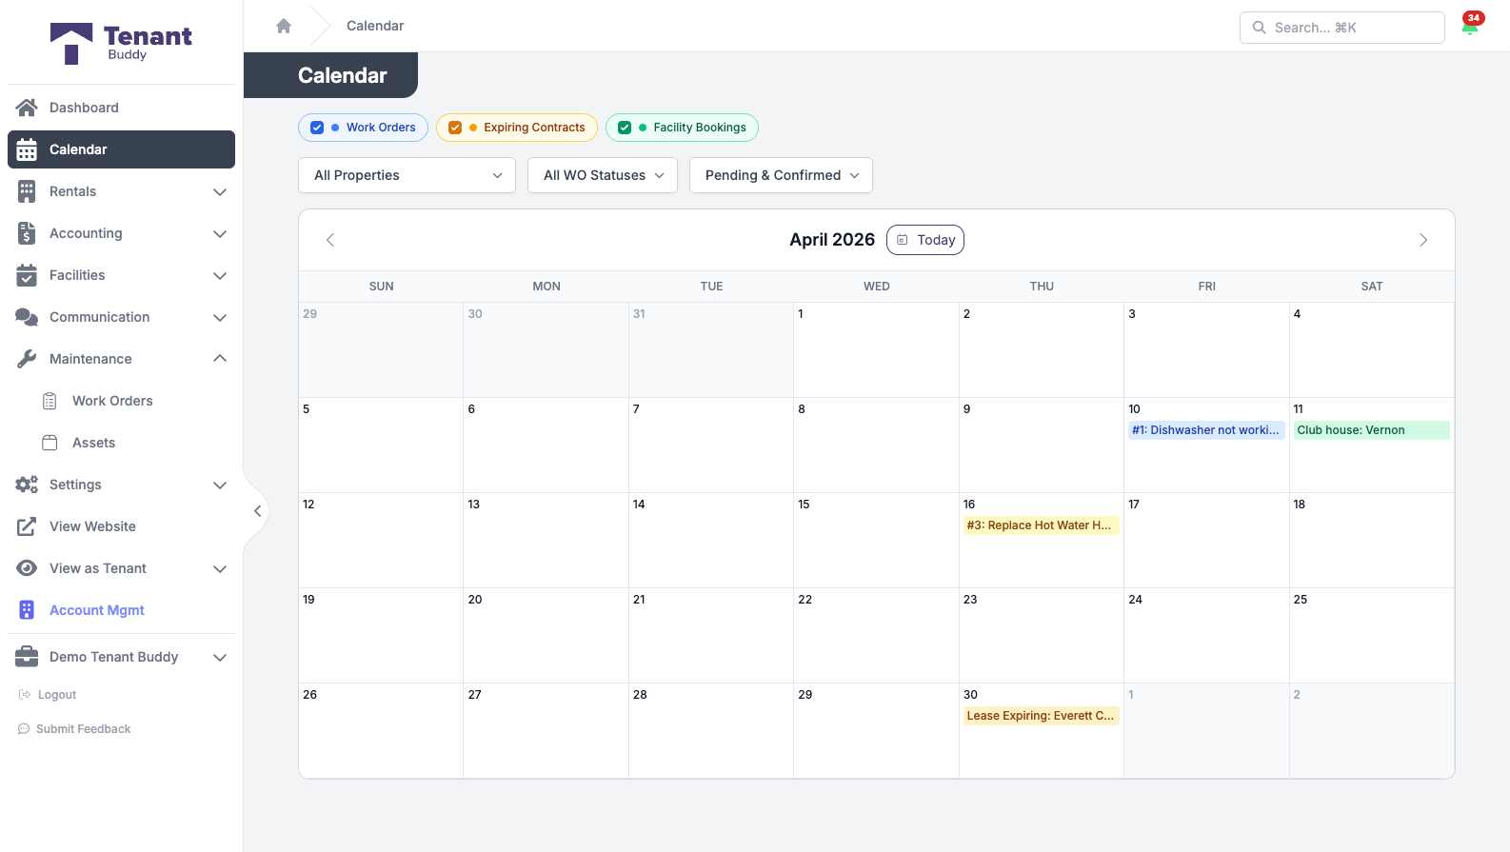
Task: Click the View as Tenant eye icon
Action: point(27,568)
